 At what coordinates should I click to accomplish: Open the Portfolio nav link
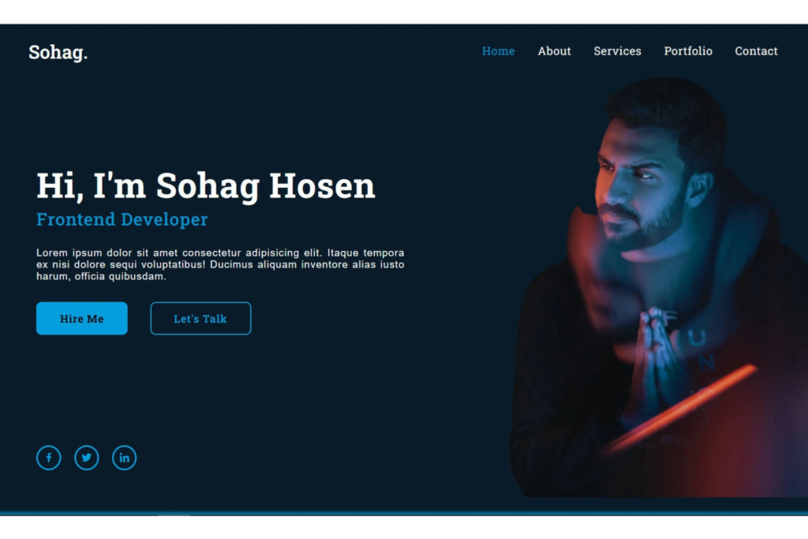pos(688,51)
